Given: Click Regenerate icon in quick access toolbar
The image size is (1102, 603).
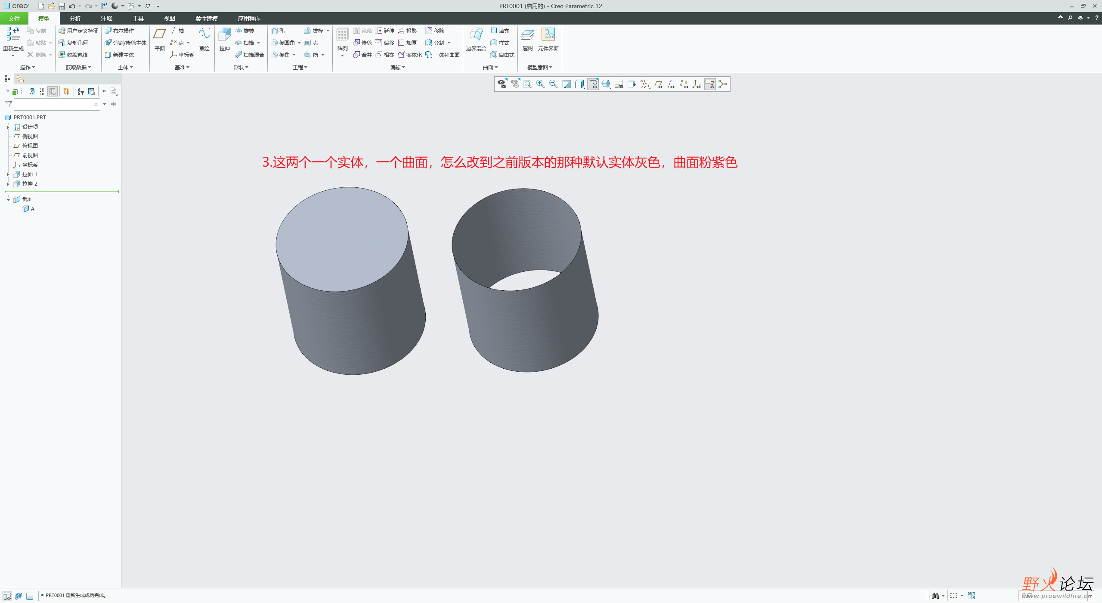Looking at the screenshot, I should click(104, 6).
